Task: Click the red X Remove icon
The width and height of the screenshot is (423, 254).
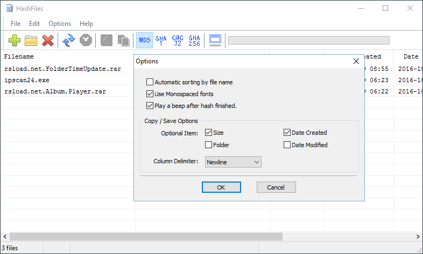Action: point(48,40)
